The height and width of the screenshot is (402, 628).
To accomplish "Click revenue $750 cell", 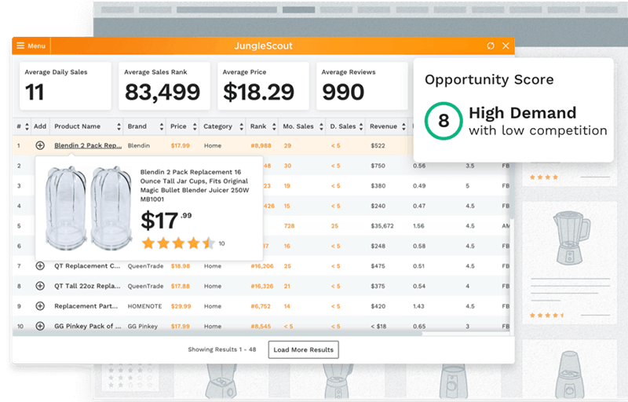I will (x=378, y=166).
